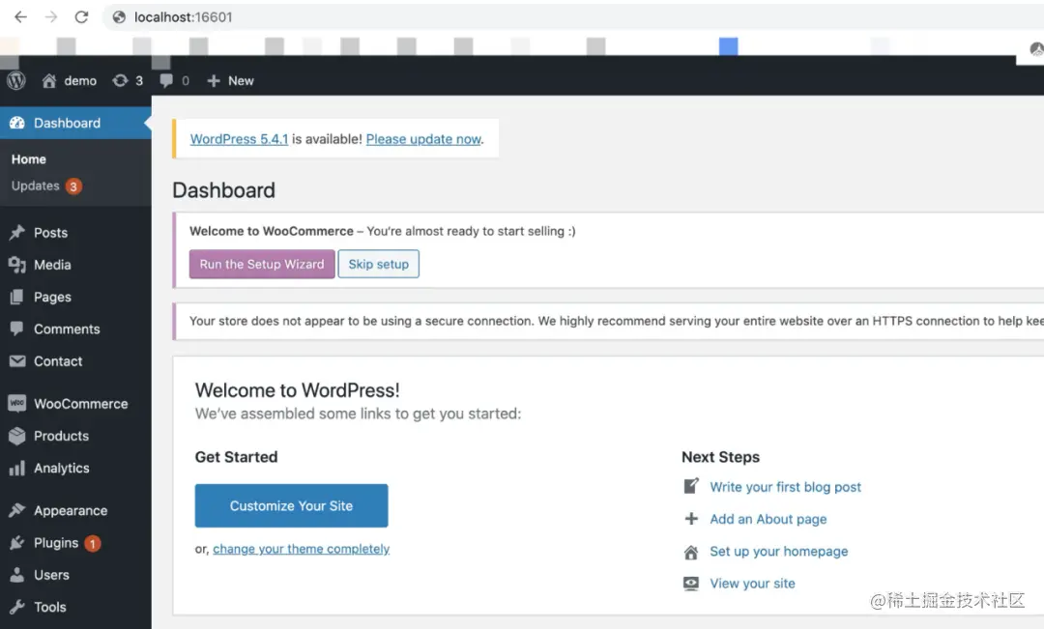Click the Tools wrench icon

coord(17,607)
